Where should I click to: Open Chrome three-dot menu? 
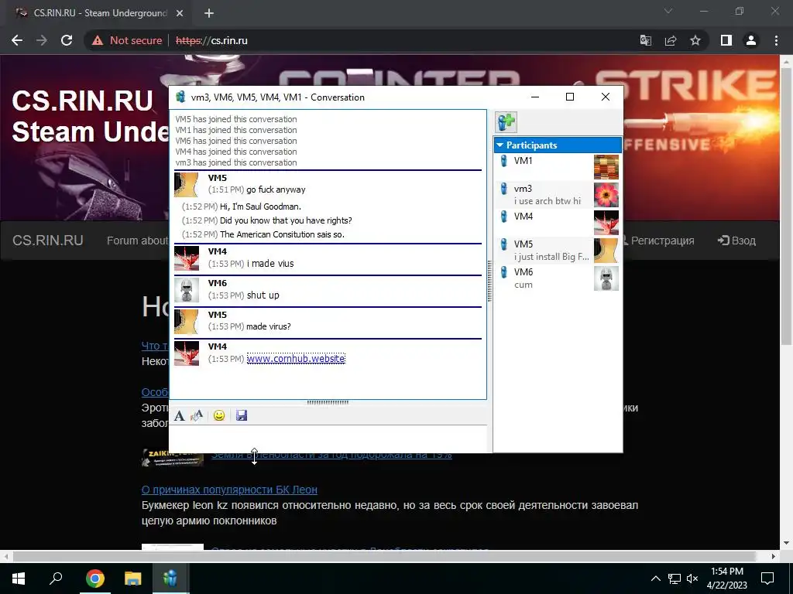click(776, 40)
